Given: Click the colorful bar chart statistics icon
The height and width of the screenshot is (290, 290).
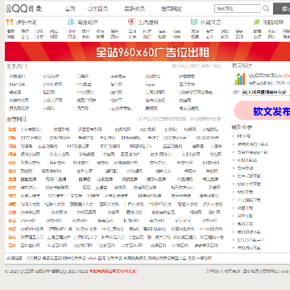Looking at the screenshot, I should pyautogui.click(x=239, y=79).
